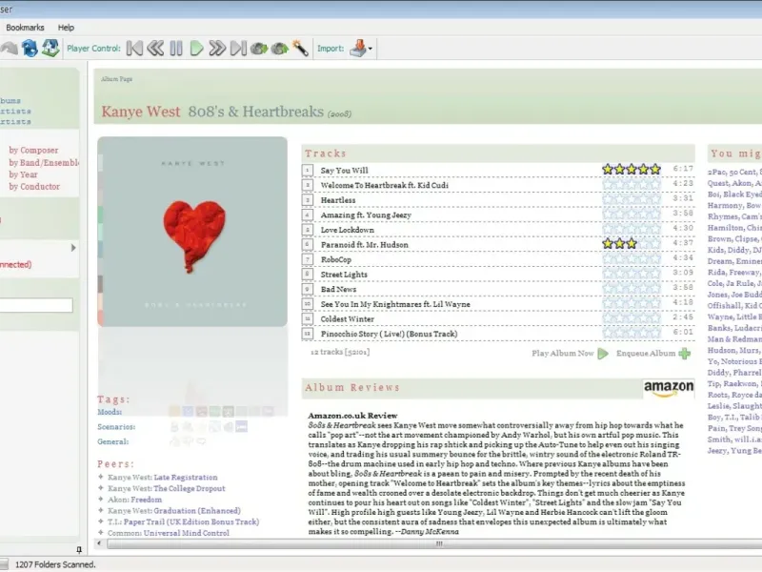Select track Amazing ft. Young Jeezy
Viewport: 762px width, 572px height.
(x=366, y=215)
